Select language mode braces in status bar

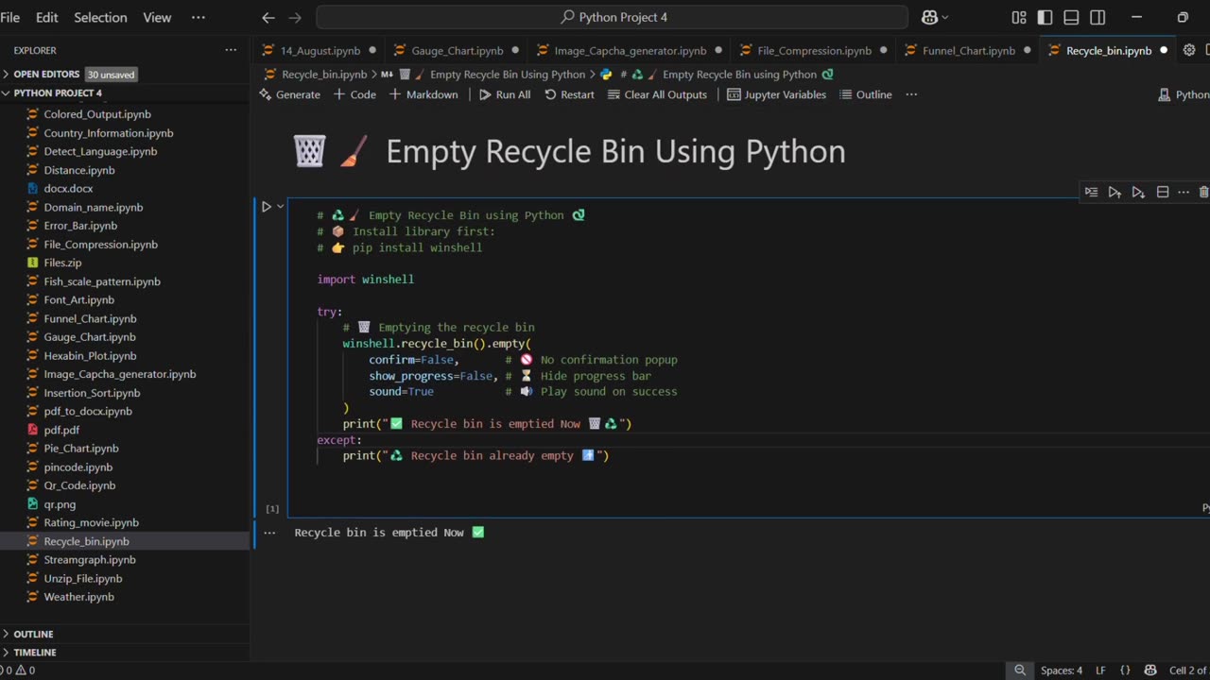tap(1125, 671)
